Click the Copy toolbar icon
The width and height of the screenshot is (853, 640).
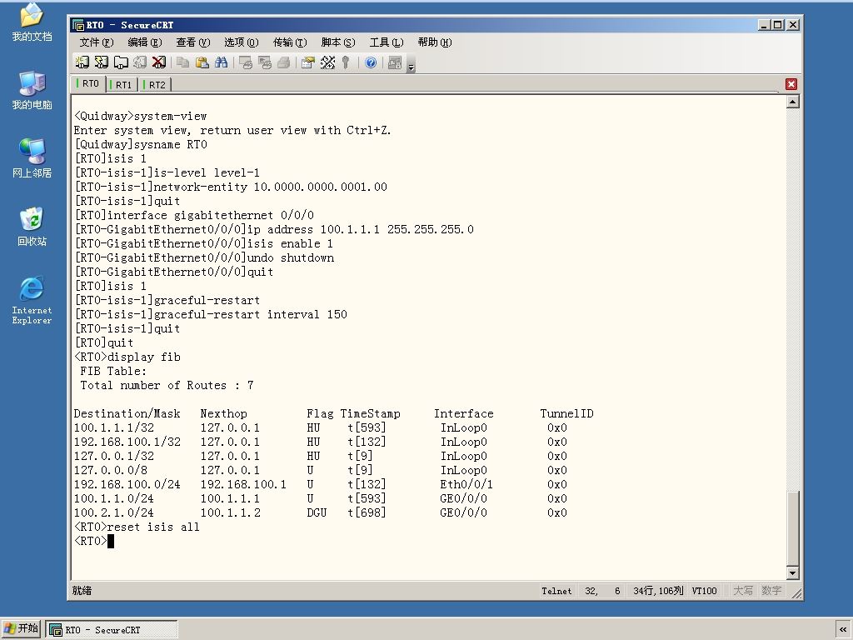click(x=182, y=62)
